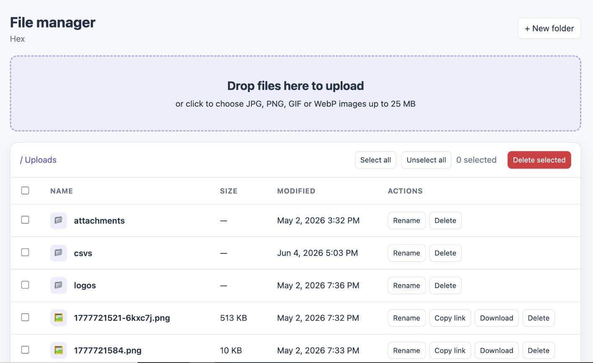This screenshot has height=363, width=593.
Task: Click the 513 KB size value
Action: click(234, 318)
